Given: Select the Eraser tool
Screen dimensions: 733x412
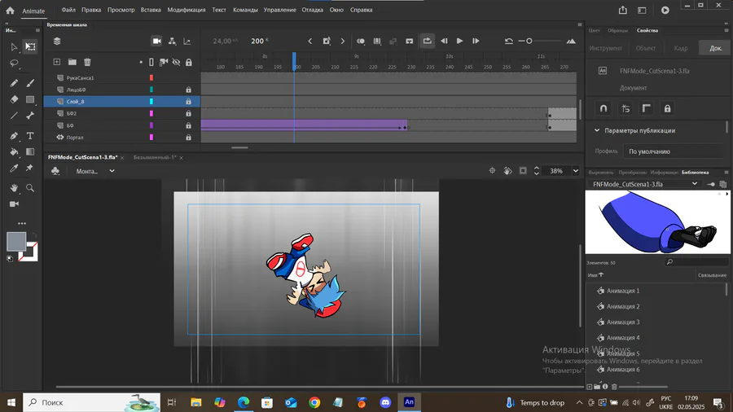Looking at the screenshot, I should click(x=14, y=99).
